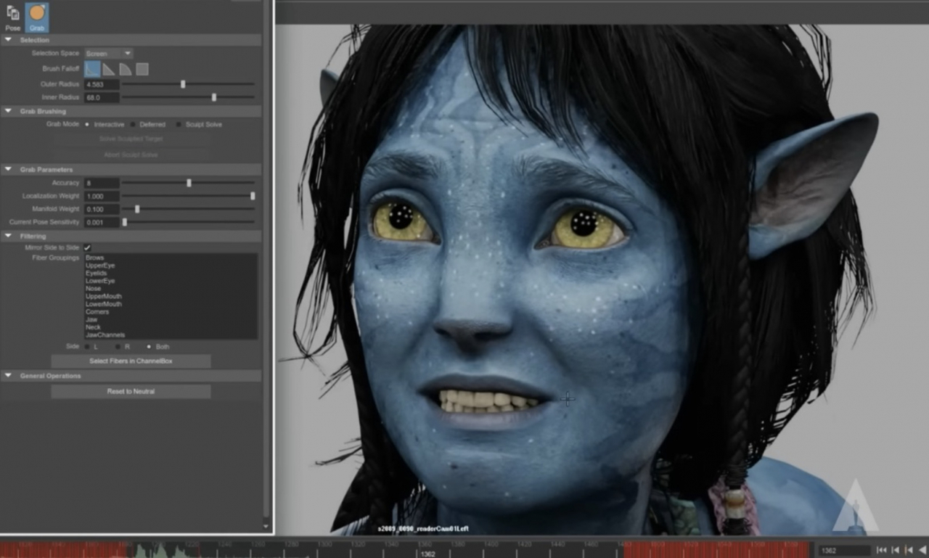The height and width of the screenshot is (558, 929).
Task: Toggle the Mirror Side to Side checkbox
Action: tap(87, 248)
